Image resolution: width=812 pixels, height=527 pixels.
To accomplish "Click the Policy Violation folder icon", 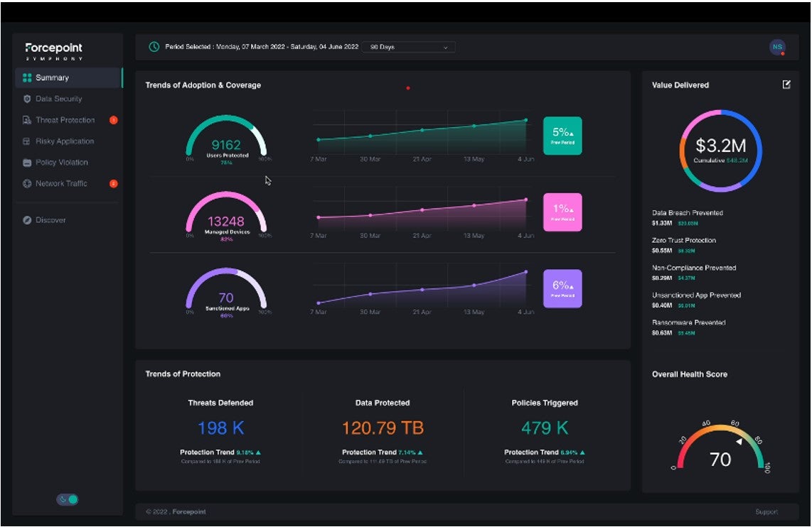I will 27,163.
